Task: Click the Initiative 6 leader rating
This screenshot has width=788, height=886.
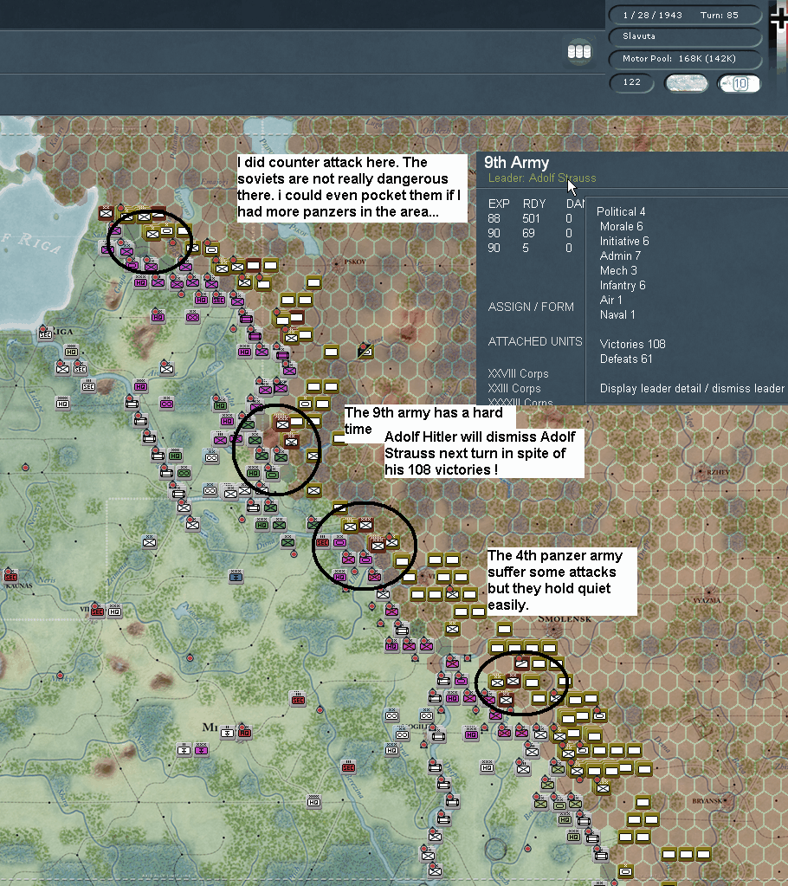Action: point(624,241)
